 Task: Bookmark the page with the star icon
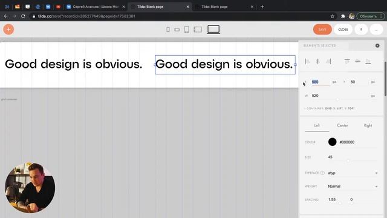pos(332,16)
